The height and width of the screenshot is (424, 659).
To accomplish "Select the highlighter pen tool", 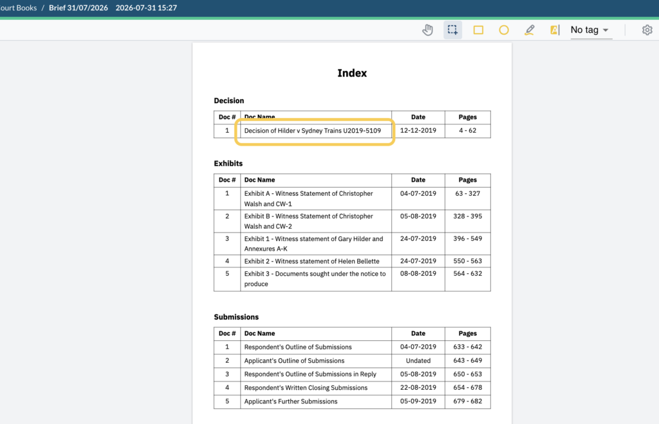I will 530,30.
